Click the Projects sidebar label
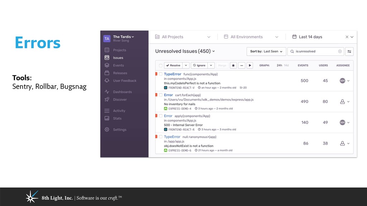The image size is (367, 206). (x=120, y=50)
